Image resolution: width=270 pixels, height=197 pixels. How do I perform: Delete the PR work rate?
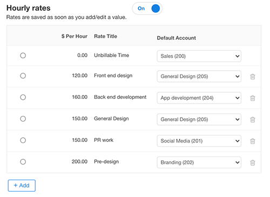[253, 141]
